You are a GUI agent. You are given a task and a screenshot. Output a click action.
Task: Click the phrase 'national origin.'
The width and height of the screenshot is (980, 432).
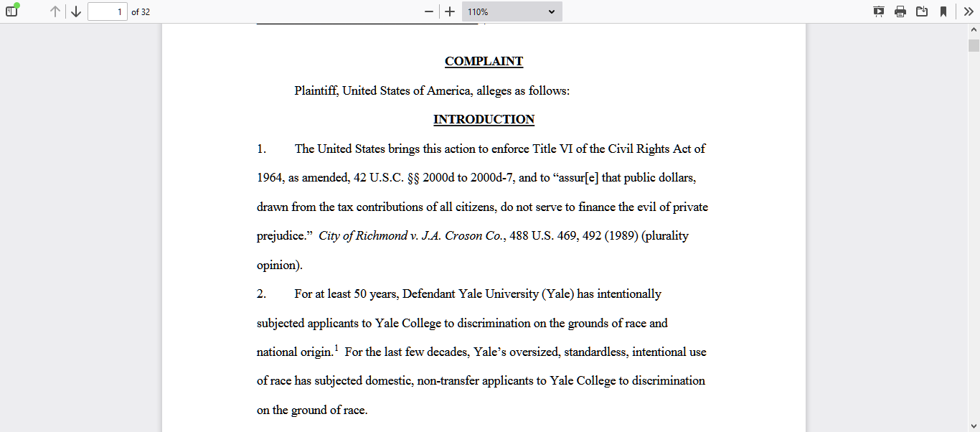pyautogui.click(x=295, y=352)
